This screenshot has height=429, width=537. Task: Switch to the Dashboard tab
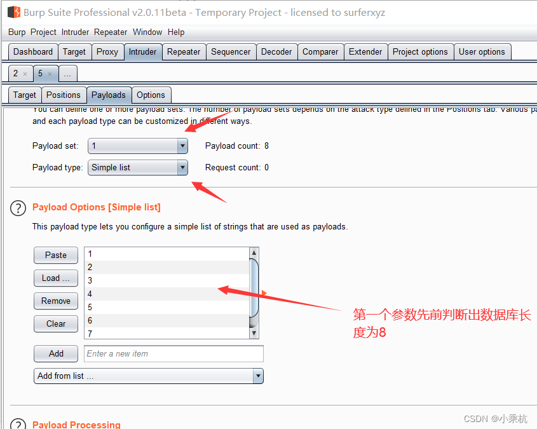(33, 51)
